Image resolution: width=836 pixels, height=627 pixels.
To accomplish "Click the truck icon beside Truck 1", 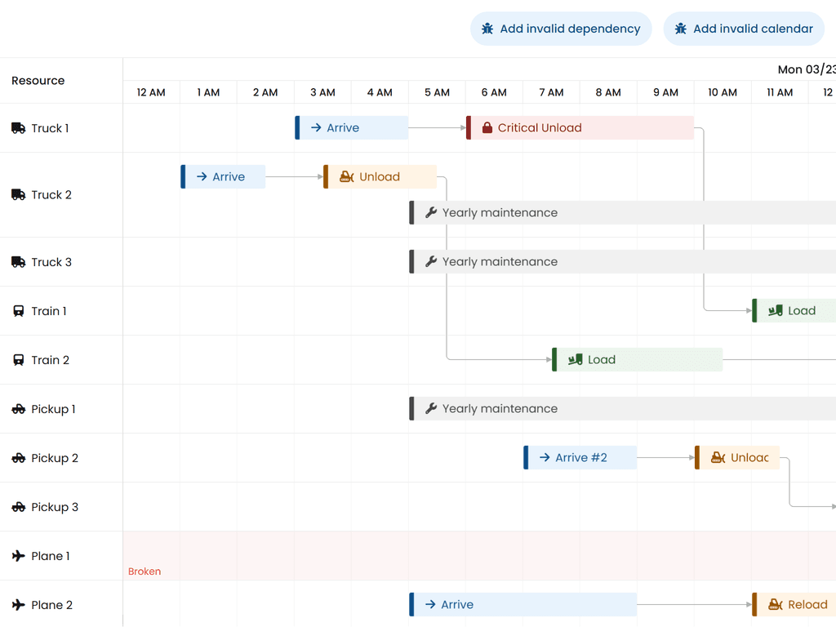I will (x=18, y=128).
